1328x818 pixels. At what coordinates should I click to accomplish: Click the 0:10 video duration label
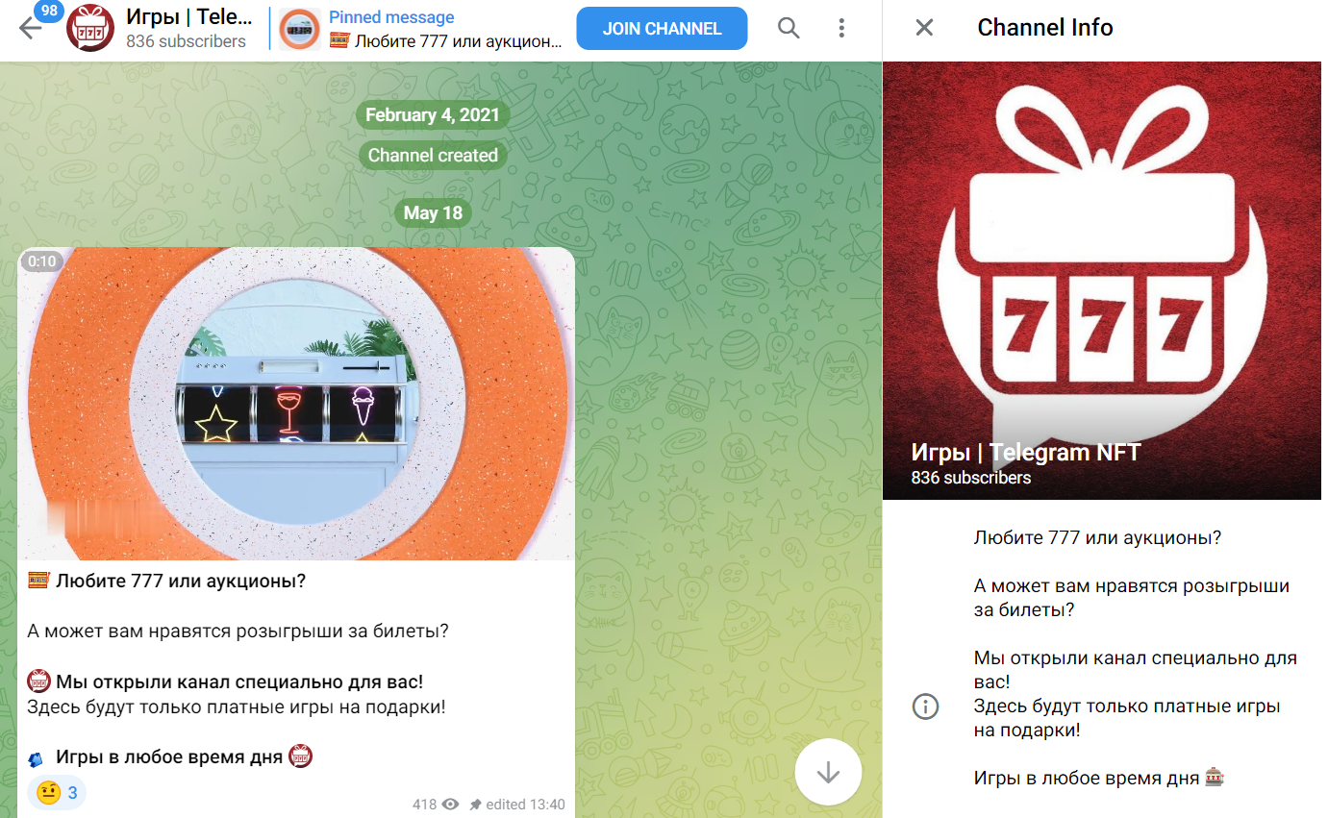coord(42,261)
